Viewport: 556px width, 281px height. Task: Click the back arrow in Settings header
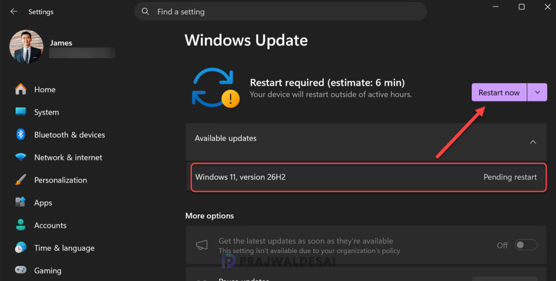coord(14,12)
